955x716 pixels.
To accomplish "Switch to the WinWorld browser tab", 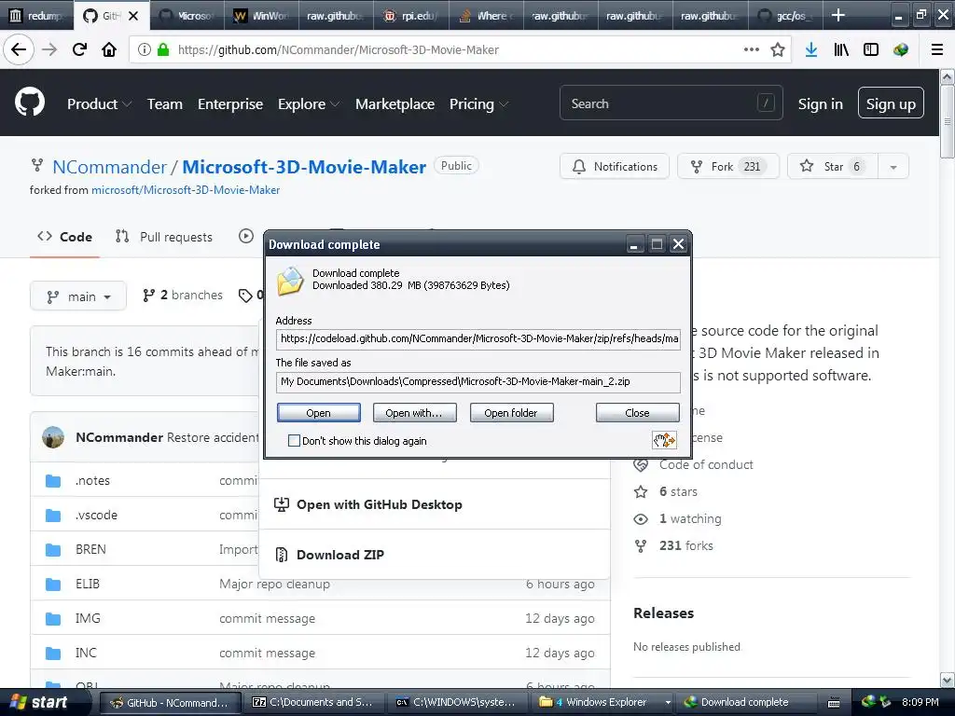I will pyautogui.click(x=262, y=16).
